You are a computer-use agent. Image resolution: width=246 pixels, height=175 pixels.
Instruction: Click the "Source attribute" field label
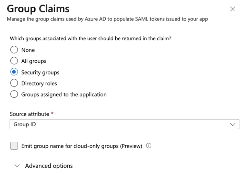click(x=29, y=114)
